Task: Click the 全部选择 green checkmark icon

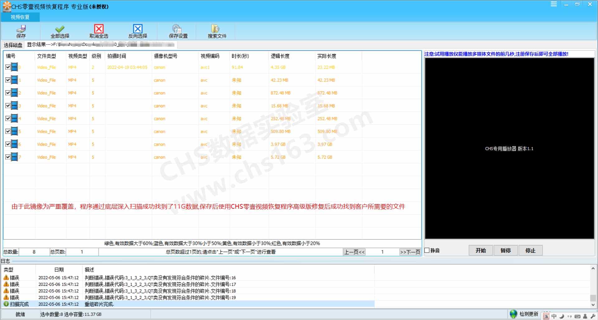Action: (60, 29)
